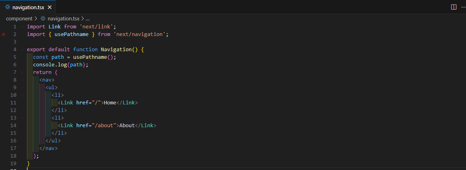
Task: Click the 'next/navigation' import path string
Action: [140, 34]
